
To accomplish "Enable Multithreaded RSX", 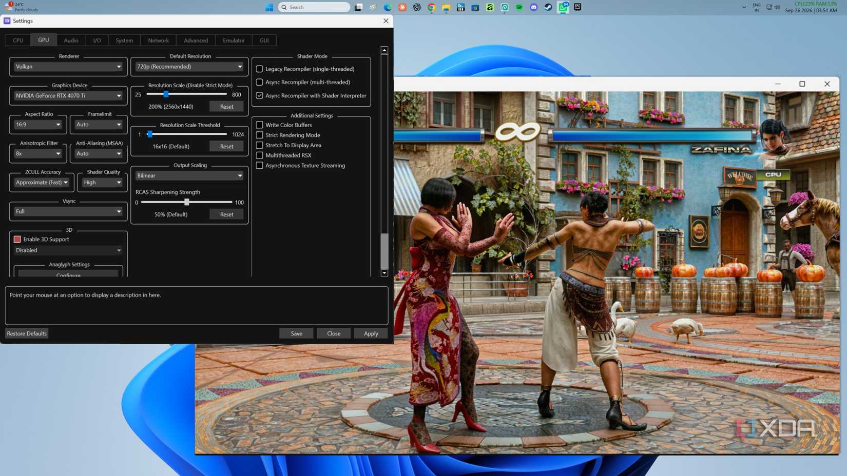I will pos(260,155).
